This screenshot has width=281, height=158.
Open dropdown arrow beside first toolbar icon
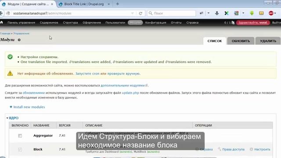click(209, 13)
